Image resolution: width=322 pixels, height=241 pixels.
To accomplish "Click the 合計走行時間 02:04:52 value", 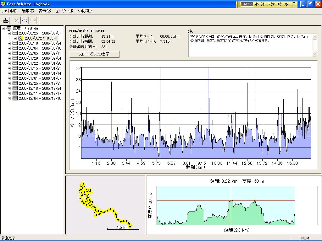I will click(108, 41).
